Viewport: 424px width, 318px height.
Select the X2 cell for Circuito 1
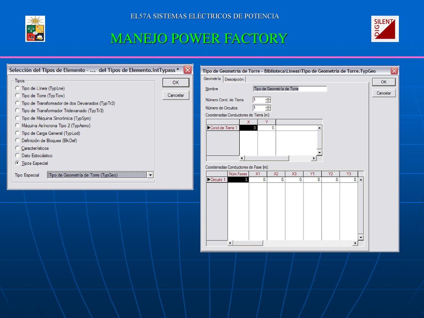pos(276,180)
